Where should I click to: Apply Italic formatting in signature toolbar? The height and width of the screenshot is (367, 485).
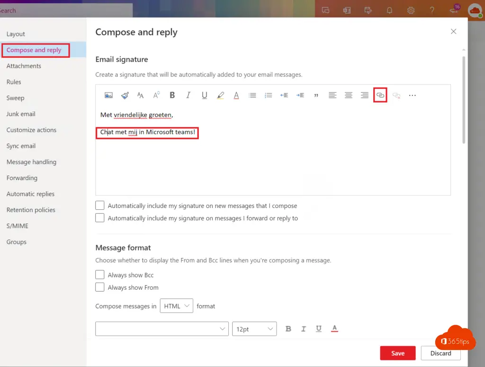[x=188, y=95]
